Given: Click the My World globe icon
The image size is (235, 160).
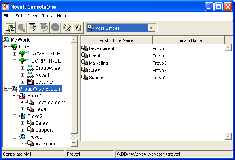Looking at the screenshot, I should click(6, 40).
